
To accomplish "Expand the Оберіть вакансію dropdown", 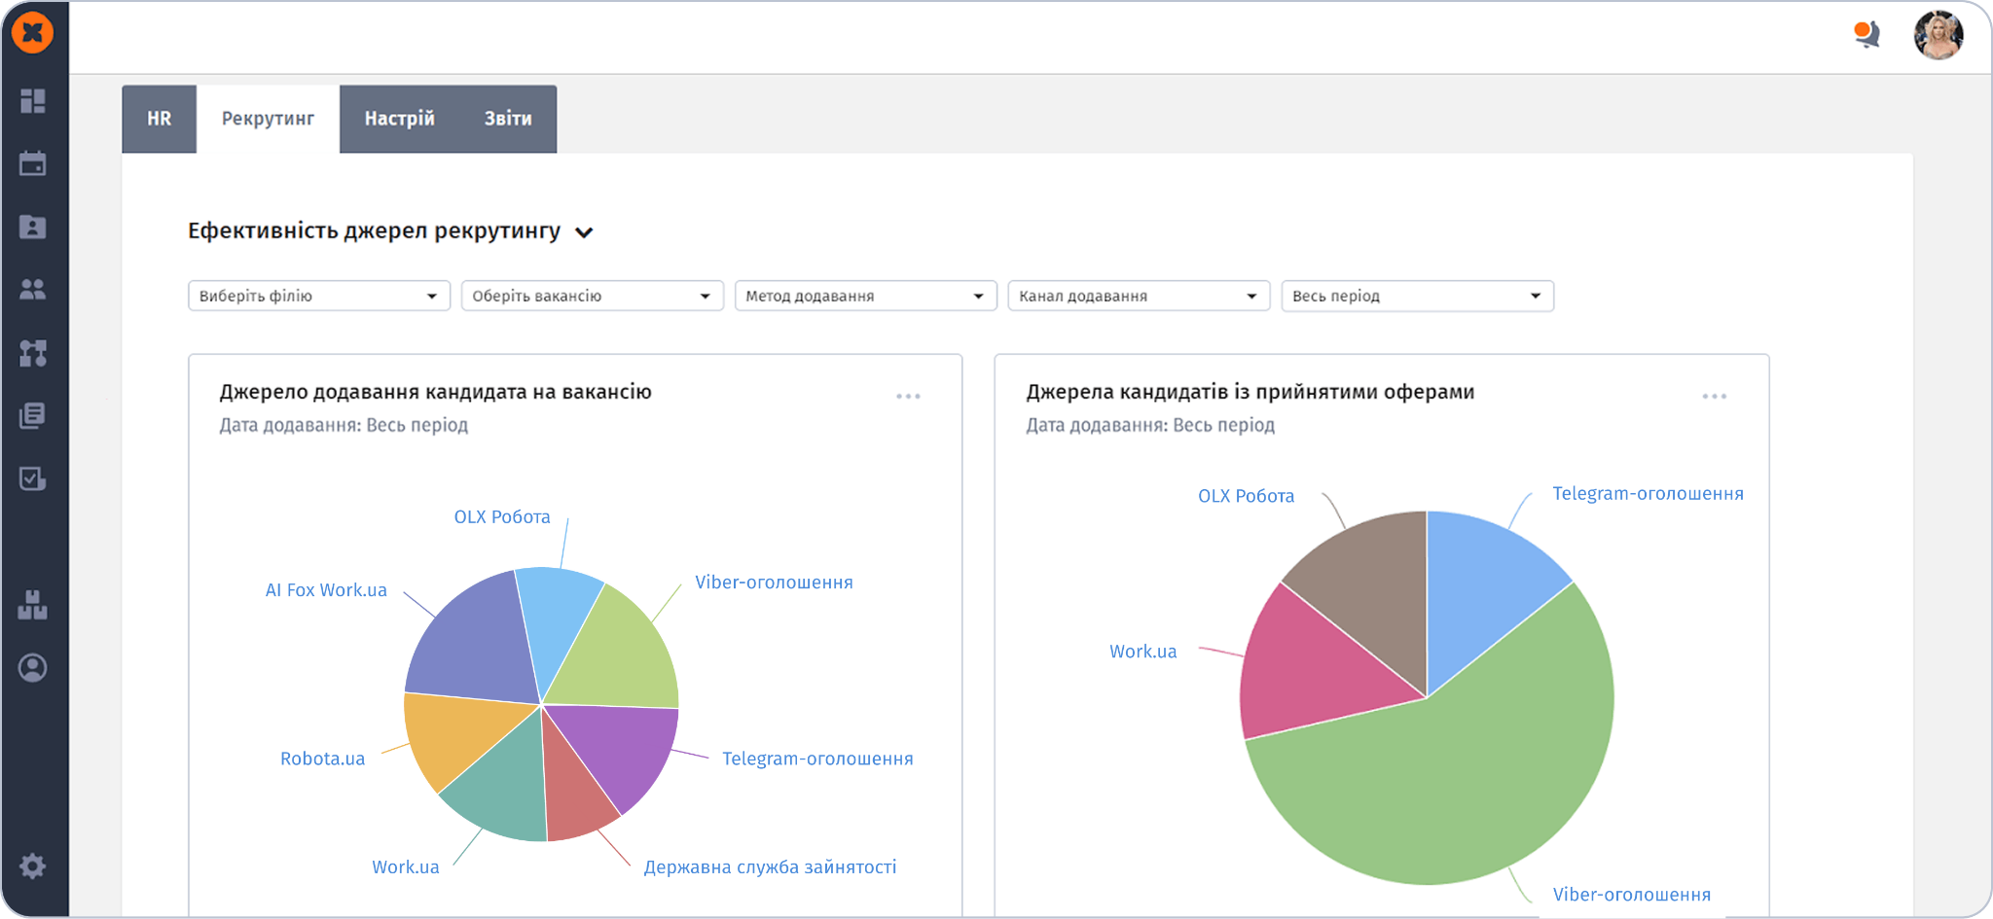I will click(x=592, y=296).
